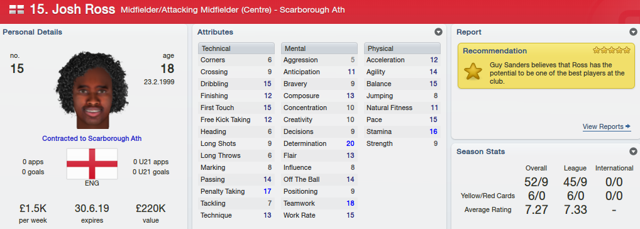Click Contracted to Scarborough Ath link
640x229 pixels.
92,138
